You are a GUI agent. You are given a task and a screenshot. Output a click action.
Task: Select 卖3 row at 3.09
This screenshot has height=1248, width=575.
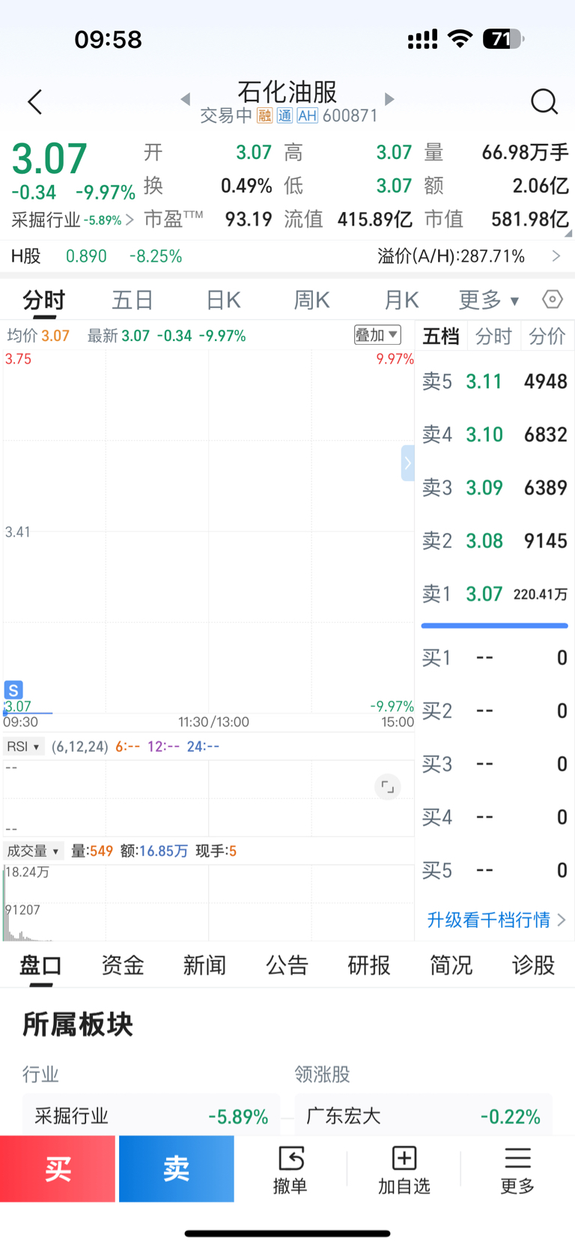click(495, 488)
